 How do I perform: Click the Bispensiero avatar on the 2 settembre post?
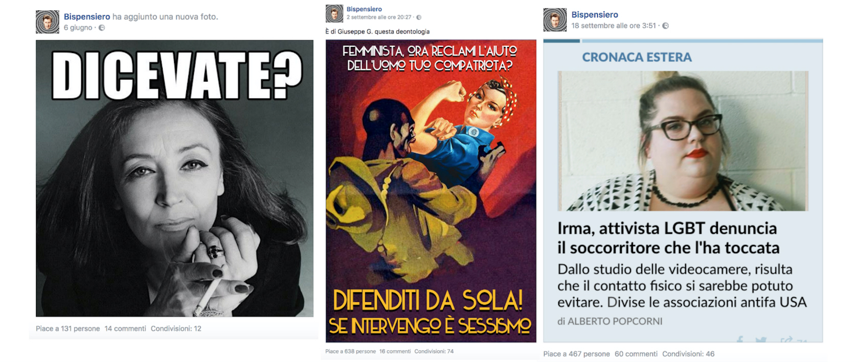(334, 13)
